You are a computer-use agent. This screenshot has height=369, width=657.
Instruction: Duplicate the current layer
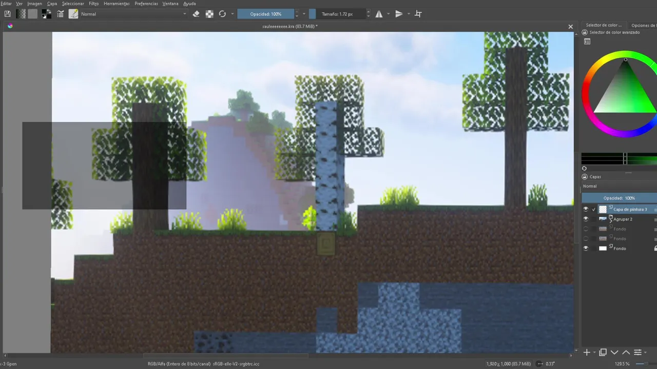(603, 353)
